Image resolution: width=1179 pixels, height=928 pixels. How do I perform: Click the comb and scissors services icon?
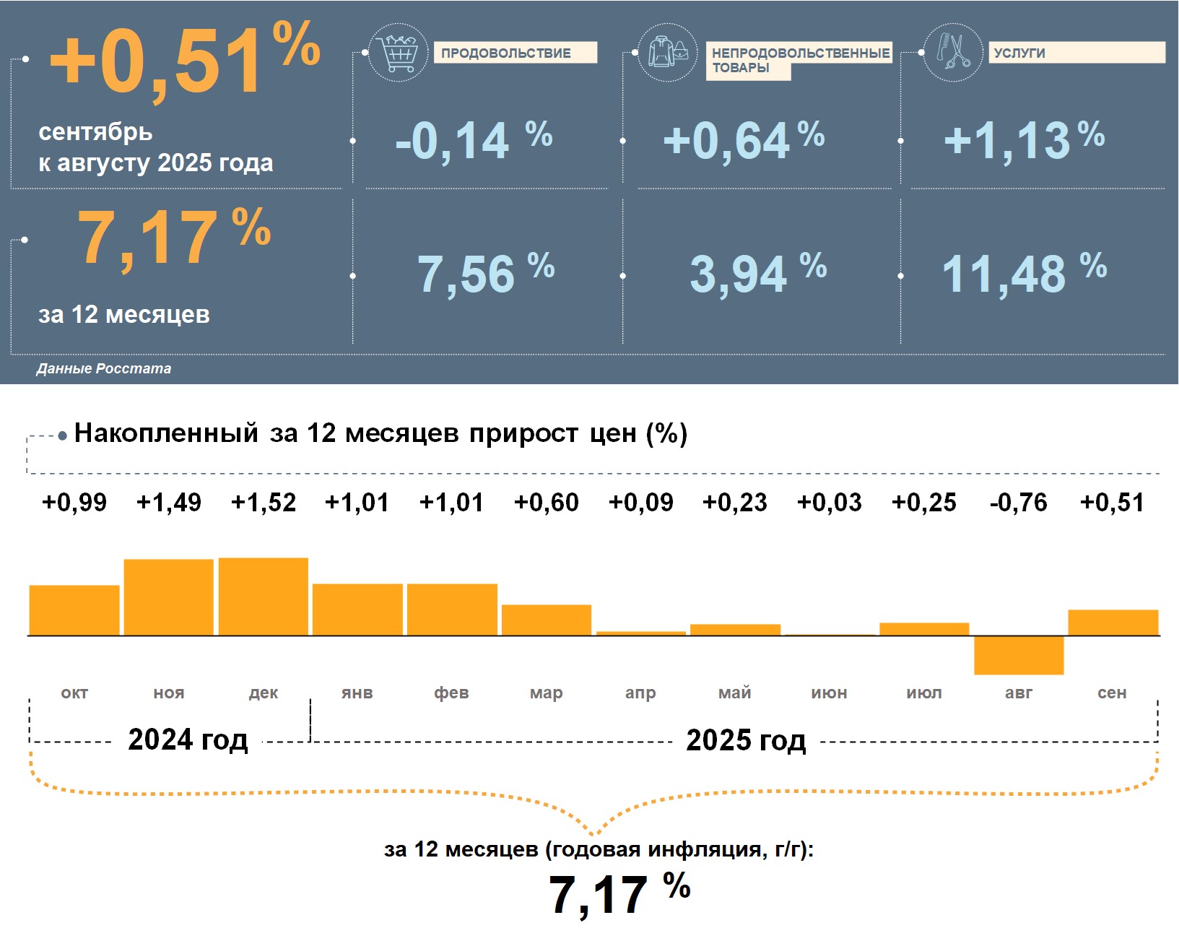[953, 52]
